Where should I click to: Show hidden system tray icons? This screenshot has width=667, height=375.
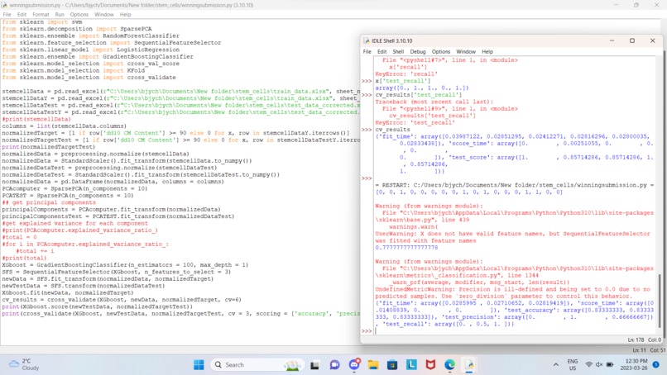(555, 365)
